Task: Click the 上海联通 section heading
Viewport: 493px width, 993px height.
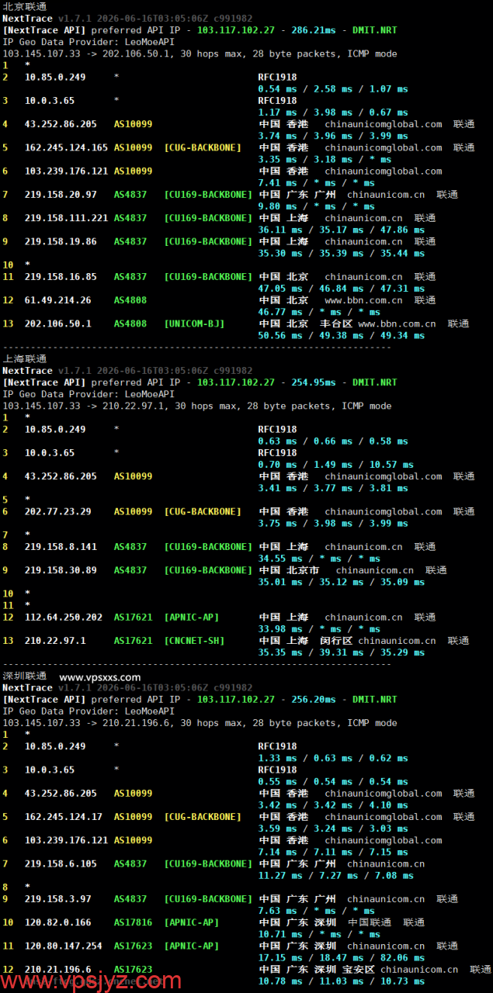Action: point(24,358)
